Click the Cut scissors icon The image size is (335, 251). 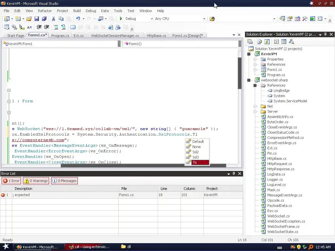pos(53,19)
